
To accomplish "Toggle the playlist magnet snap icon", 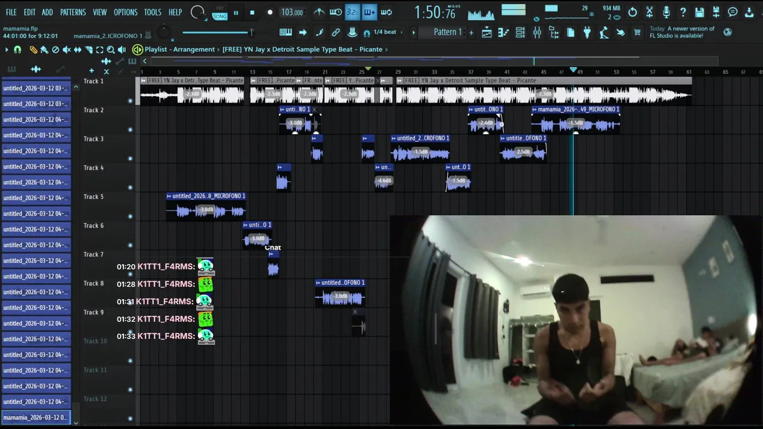I will tap(17, 50).
